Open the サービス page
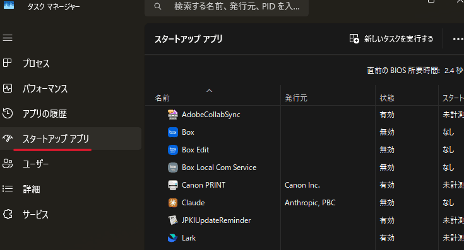464x250 pixels. 35,214
